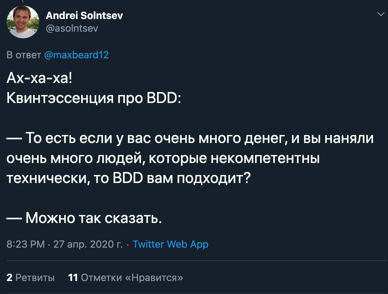Open the tweet options chevron menu
This screenshot has width=388, height=294.
tap(380, 14)
